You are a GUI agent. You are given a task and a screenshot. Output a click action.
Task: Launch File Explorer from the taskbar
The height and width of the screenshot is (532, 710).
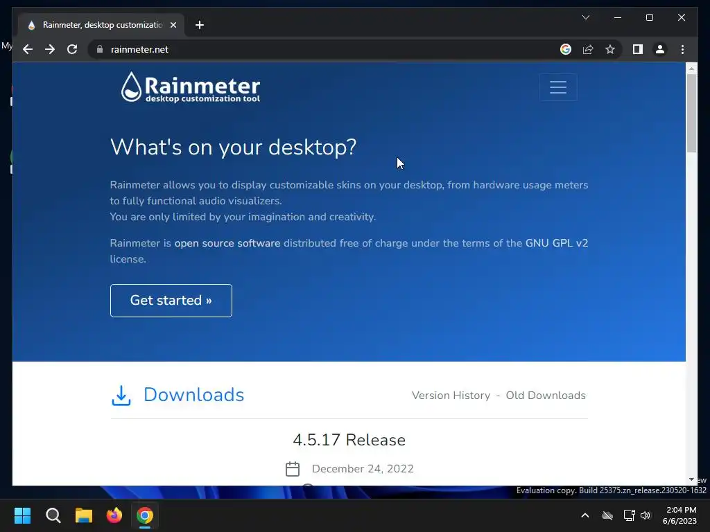click(x=84, y=515)
